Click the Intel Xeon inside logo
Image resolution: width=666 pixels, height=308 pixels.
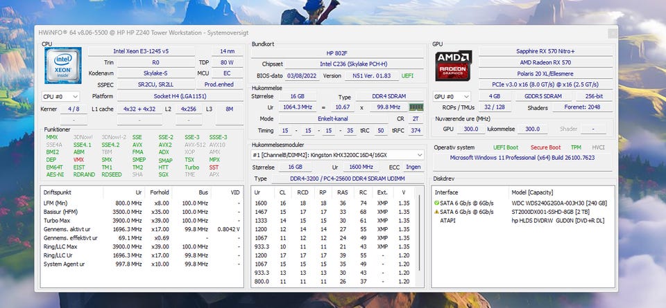pos(63,65)
